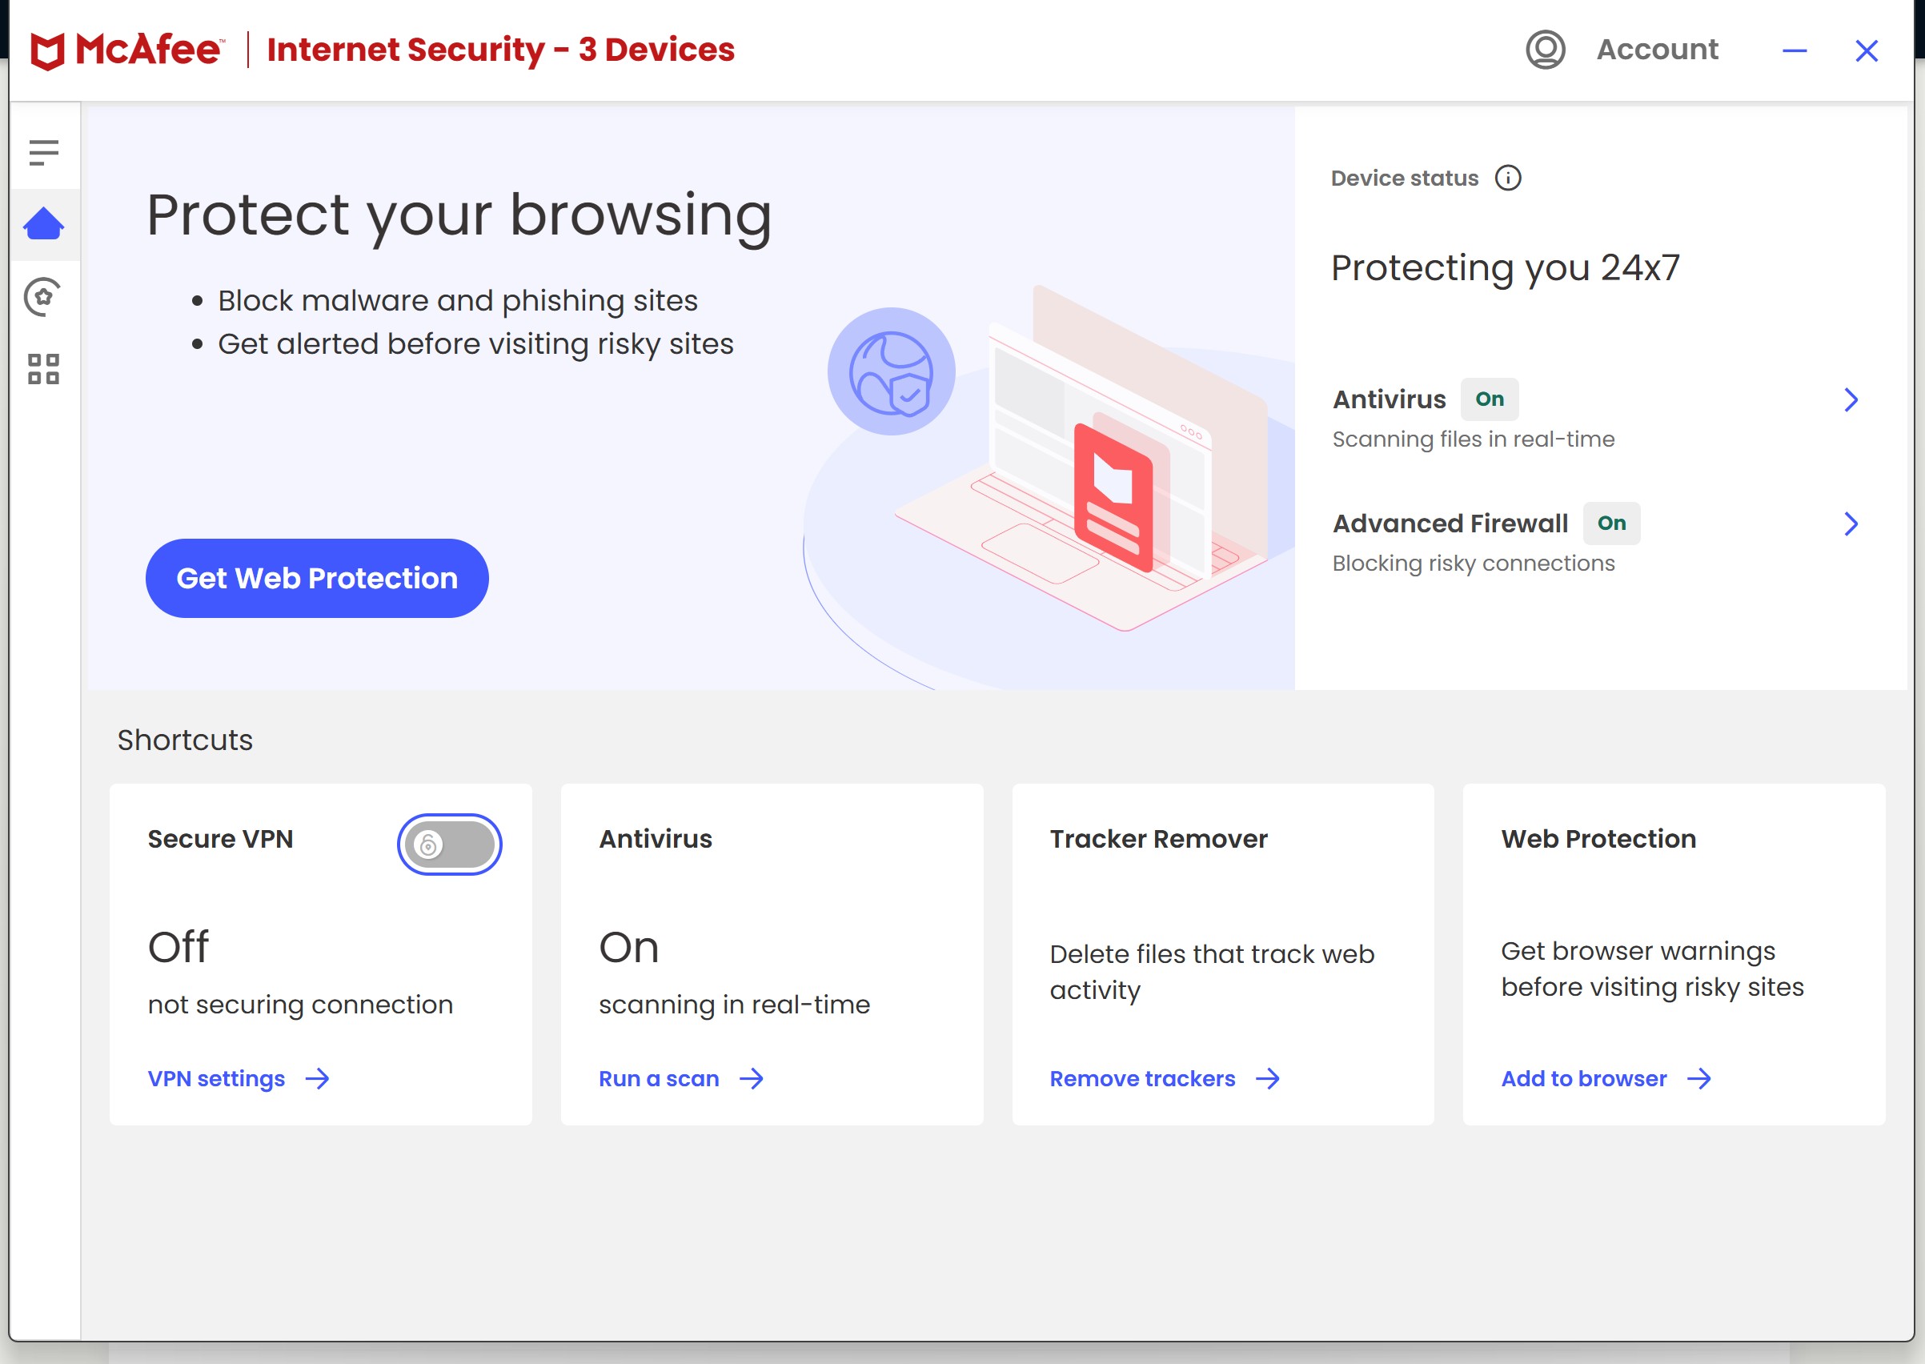Click the 'Protecting you 24x7' status text
This screenshot has height=1364, width=1925.
tap(1506, 269)
